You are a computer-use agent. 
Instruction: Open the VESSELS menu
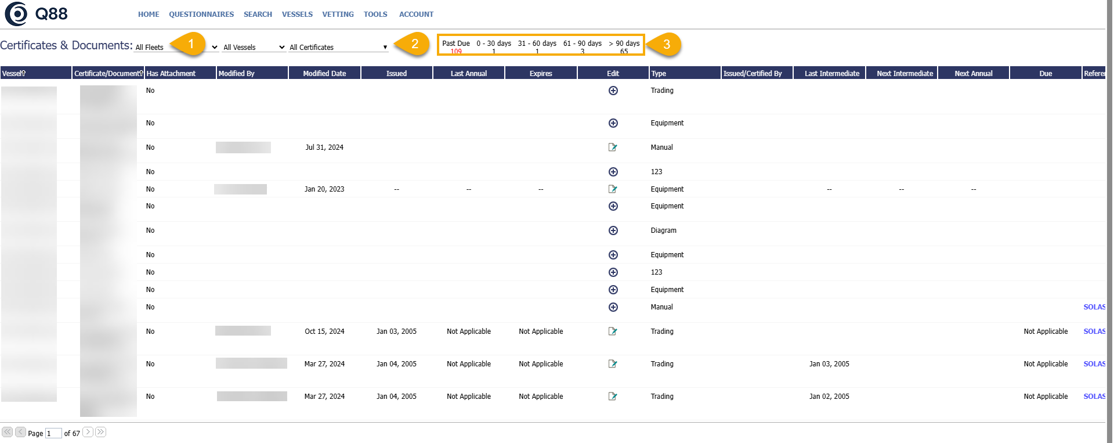pos(297,15)
